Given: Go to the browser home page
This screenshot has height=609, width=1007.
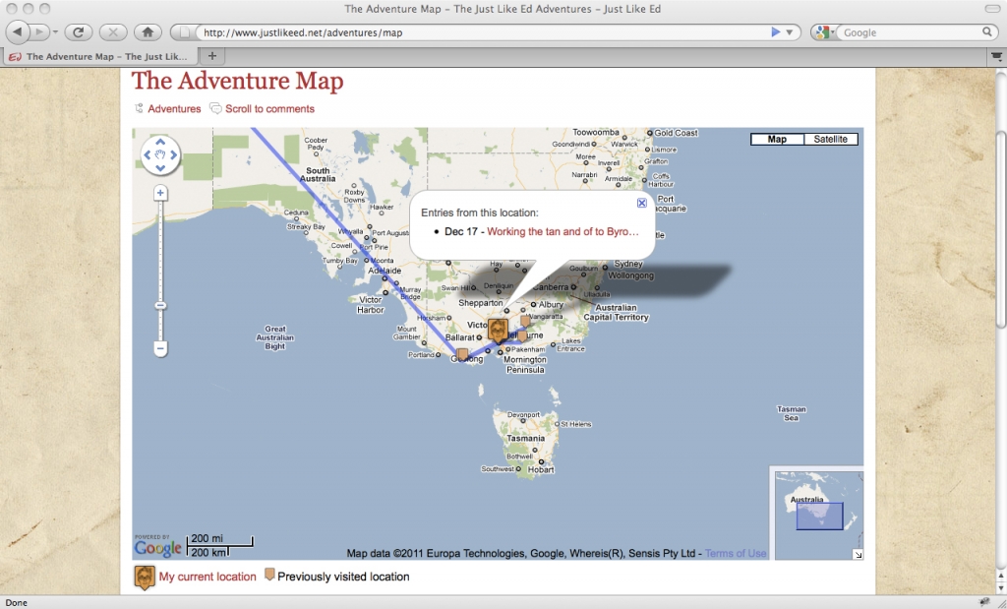Looking at the screenshot, I should [148, 32].
